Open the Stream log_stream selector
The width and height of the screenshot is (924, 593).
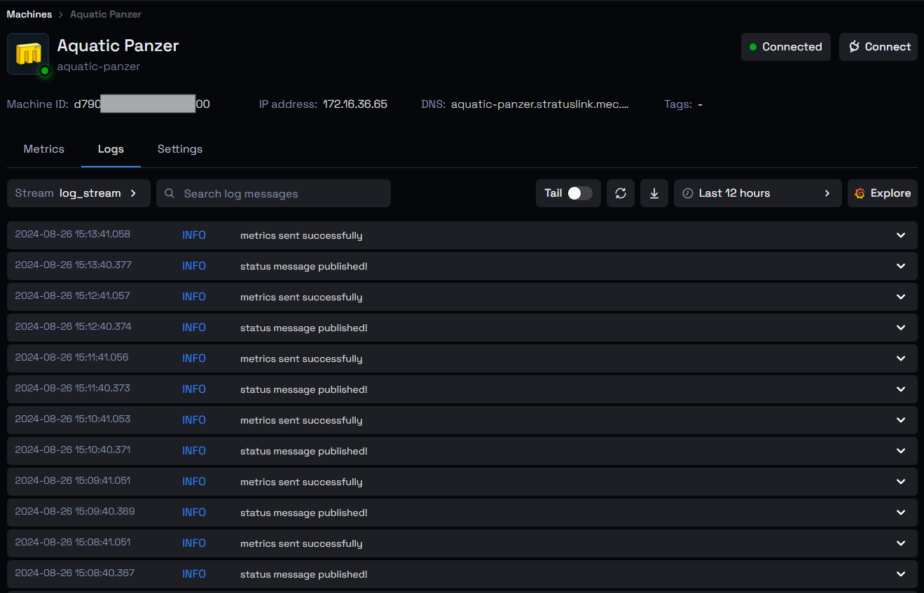pos(78,193)
